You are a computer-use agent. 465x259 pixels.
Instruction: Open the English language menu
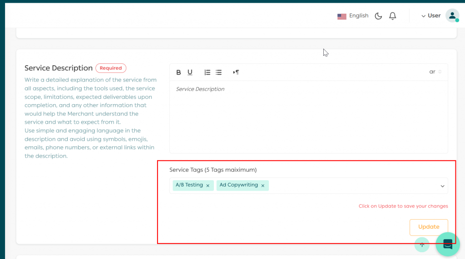coord(353,16)
